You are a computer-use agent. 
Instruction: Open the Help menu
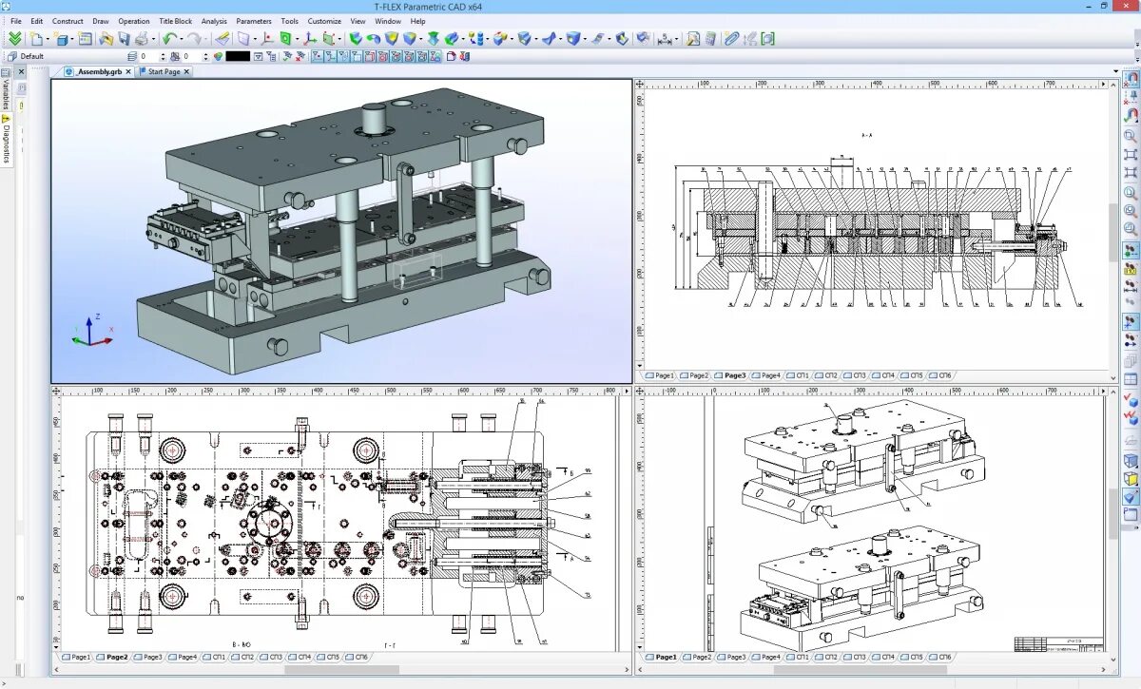coord(417,21)
